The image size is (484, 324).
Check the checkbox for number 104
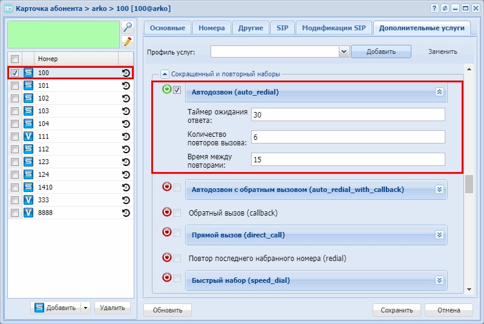[x=15, y=124]
